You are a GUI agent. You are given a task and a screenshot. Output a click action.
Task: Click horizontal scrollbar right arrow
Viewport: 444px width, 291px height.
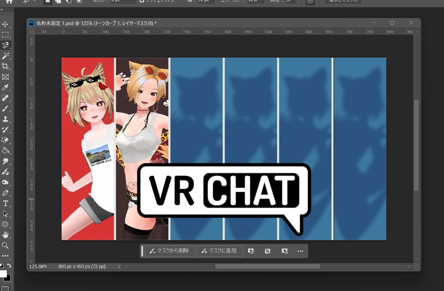point(409,267)
